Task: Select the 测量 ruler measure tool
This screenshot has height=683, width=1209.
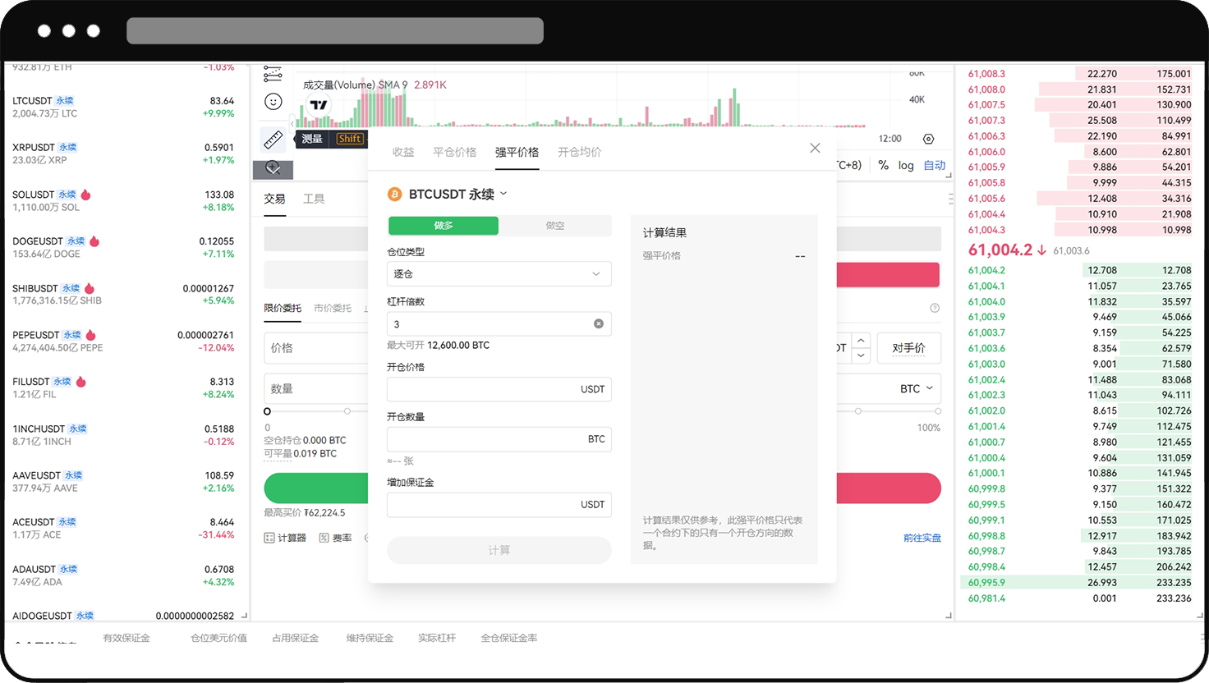Action: (x=273, y=140)
